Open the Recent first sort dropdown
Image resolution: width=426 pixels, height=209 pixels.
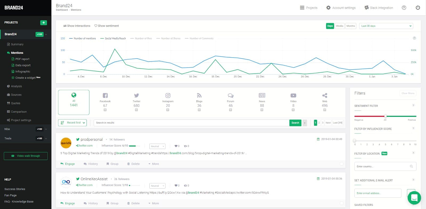pos(72,123)
